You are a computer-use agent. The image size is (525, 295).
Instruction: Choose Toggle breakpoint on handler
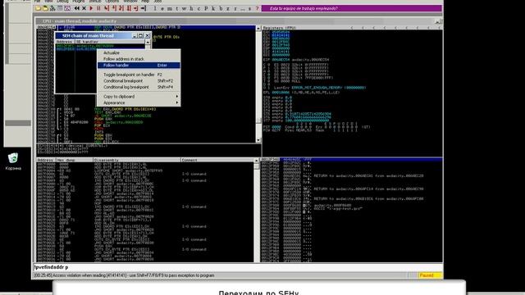[139, 75]
